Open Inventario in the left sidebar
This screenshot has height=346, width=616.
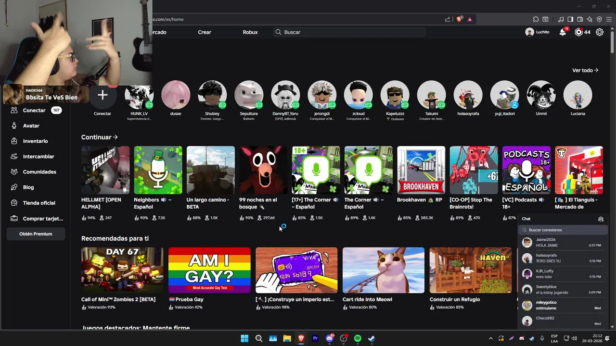(x=35, y=141)
